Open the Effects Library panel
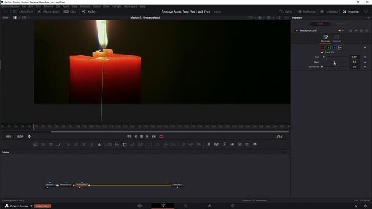 [48, 12]
